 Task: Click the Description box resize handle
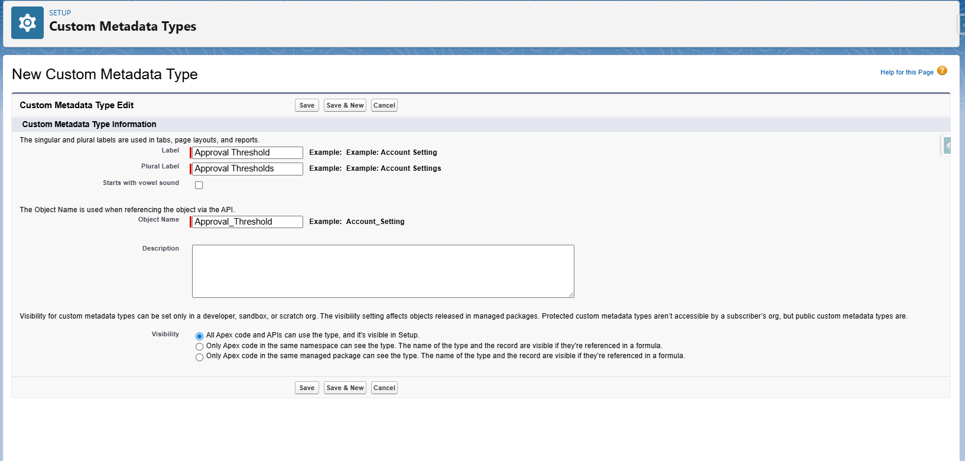pos(571,294)
